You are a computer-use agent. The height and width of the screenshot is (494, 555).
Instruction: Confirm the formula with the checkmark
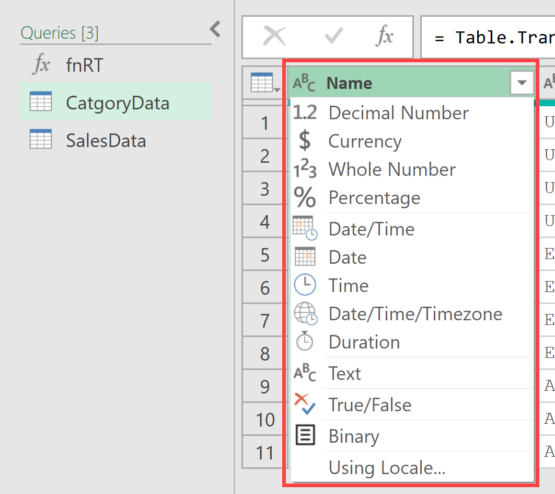(x=334, y=36)
